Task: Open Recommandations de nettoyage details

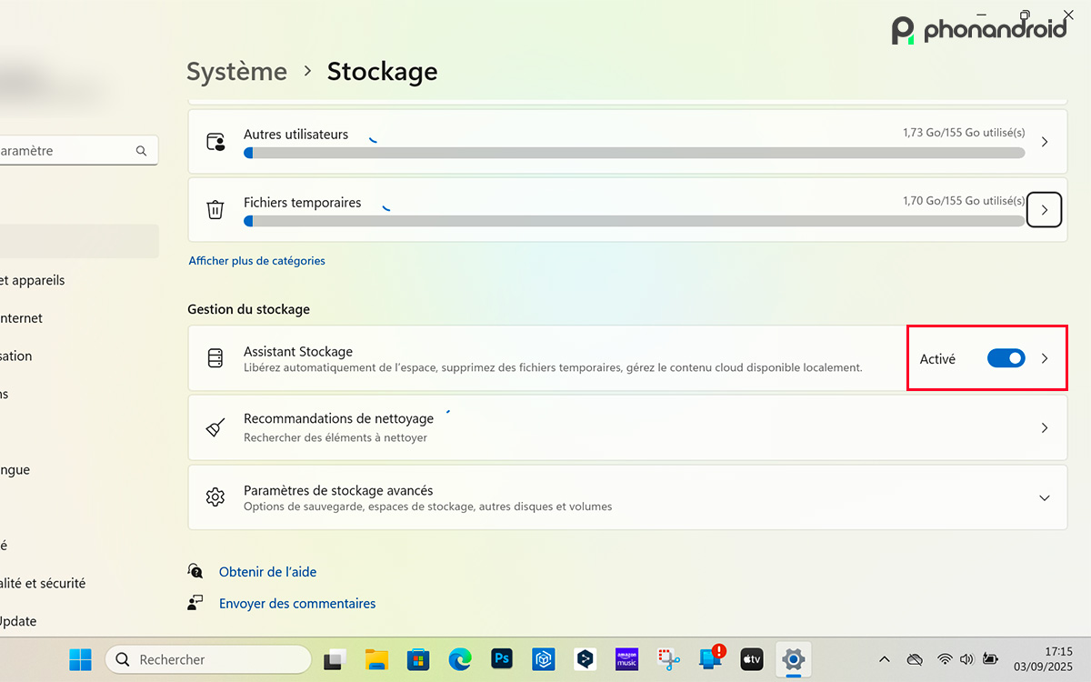Action: (1044, 427)
